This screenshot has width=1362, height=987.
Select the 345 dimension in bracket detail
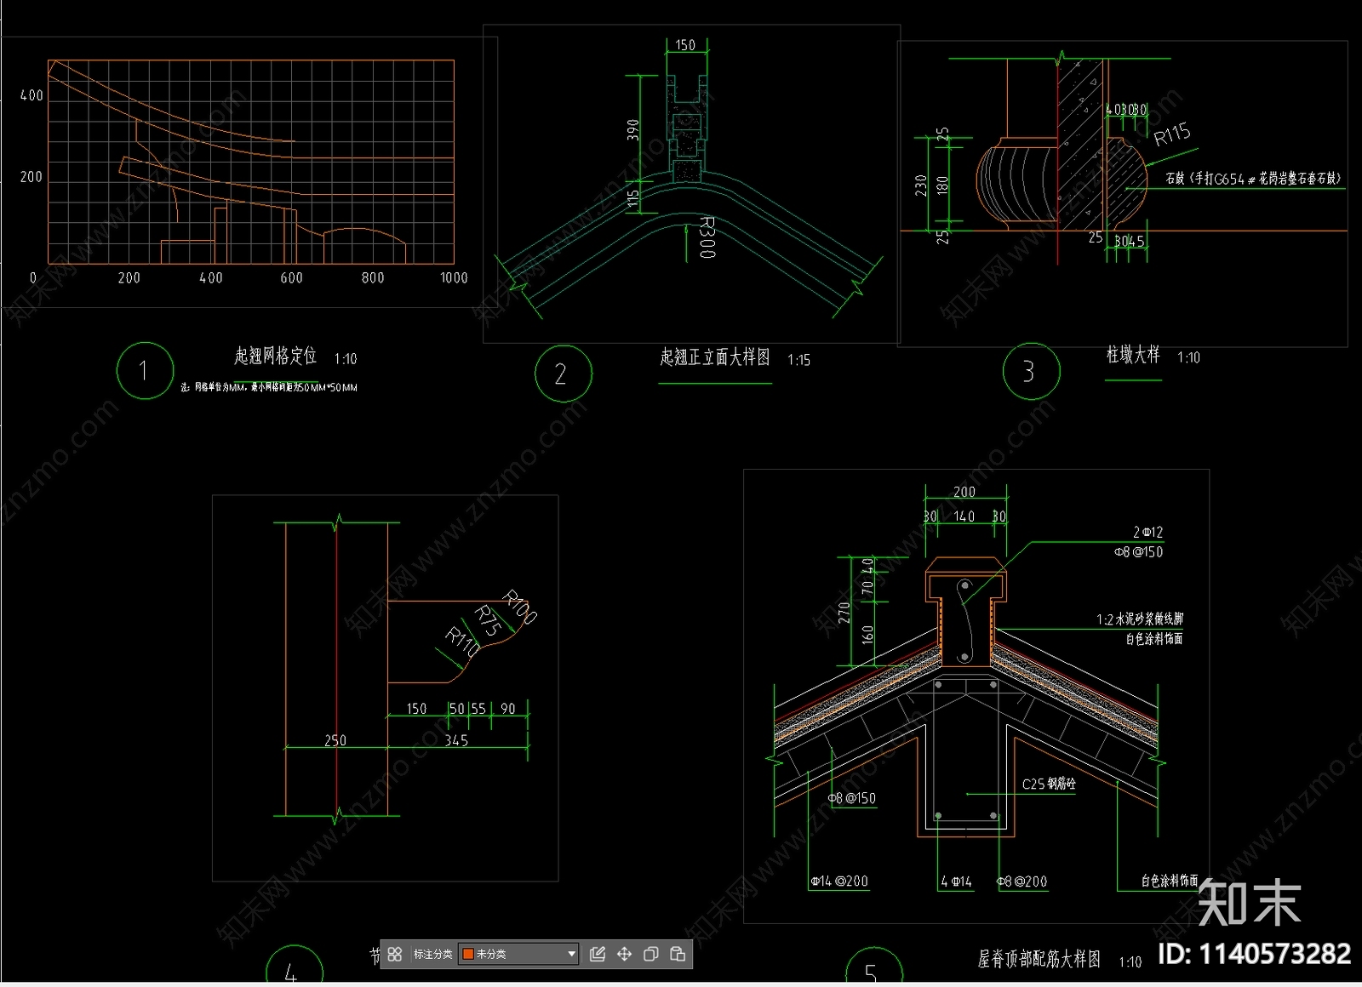[456, 740]
